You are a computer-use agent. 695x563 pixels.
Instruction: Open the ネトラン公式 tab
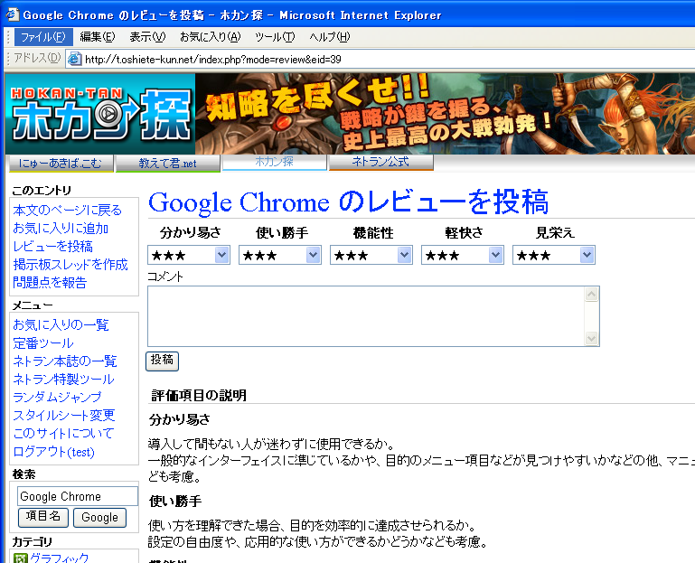click(x=380, y=162)
